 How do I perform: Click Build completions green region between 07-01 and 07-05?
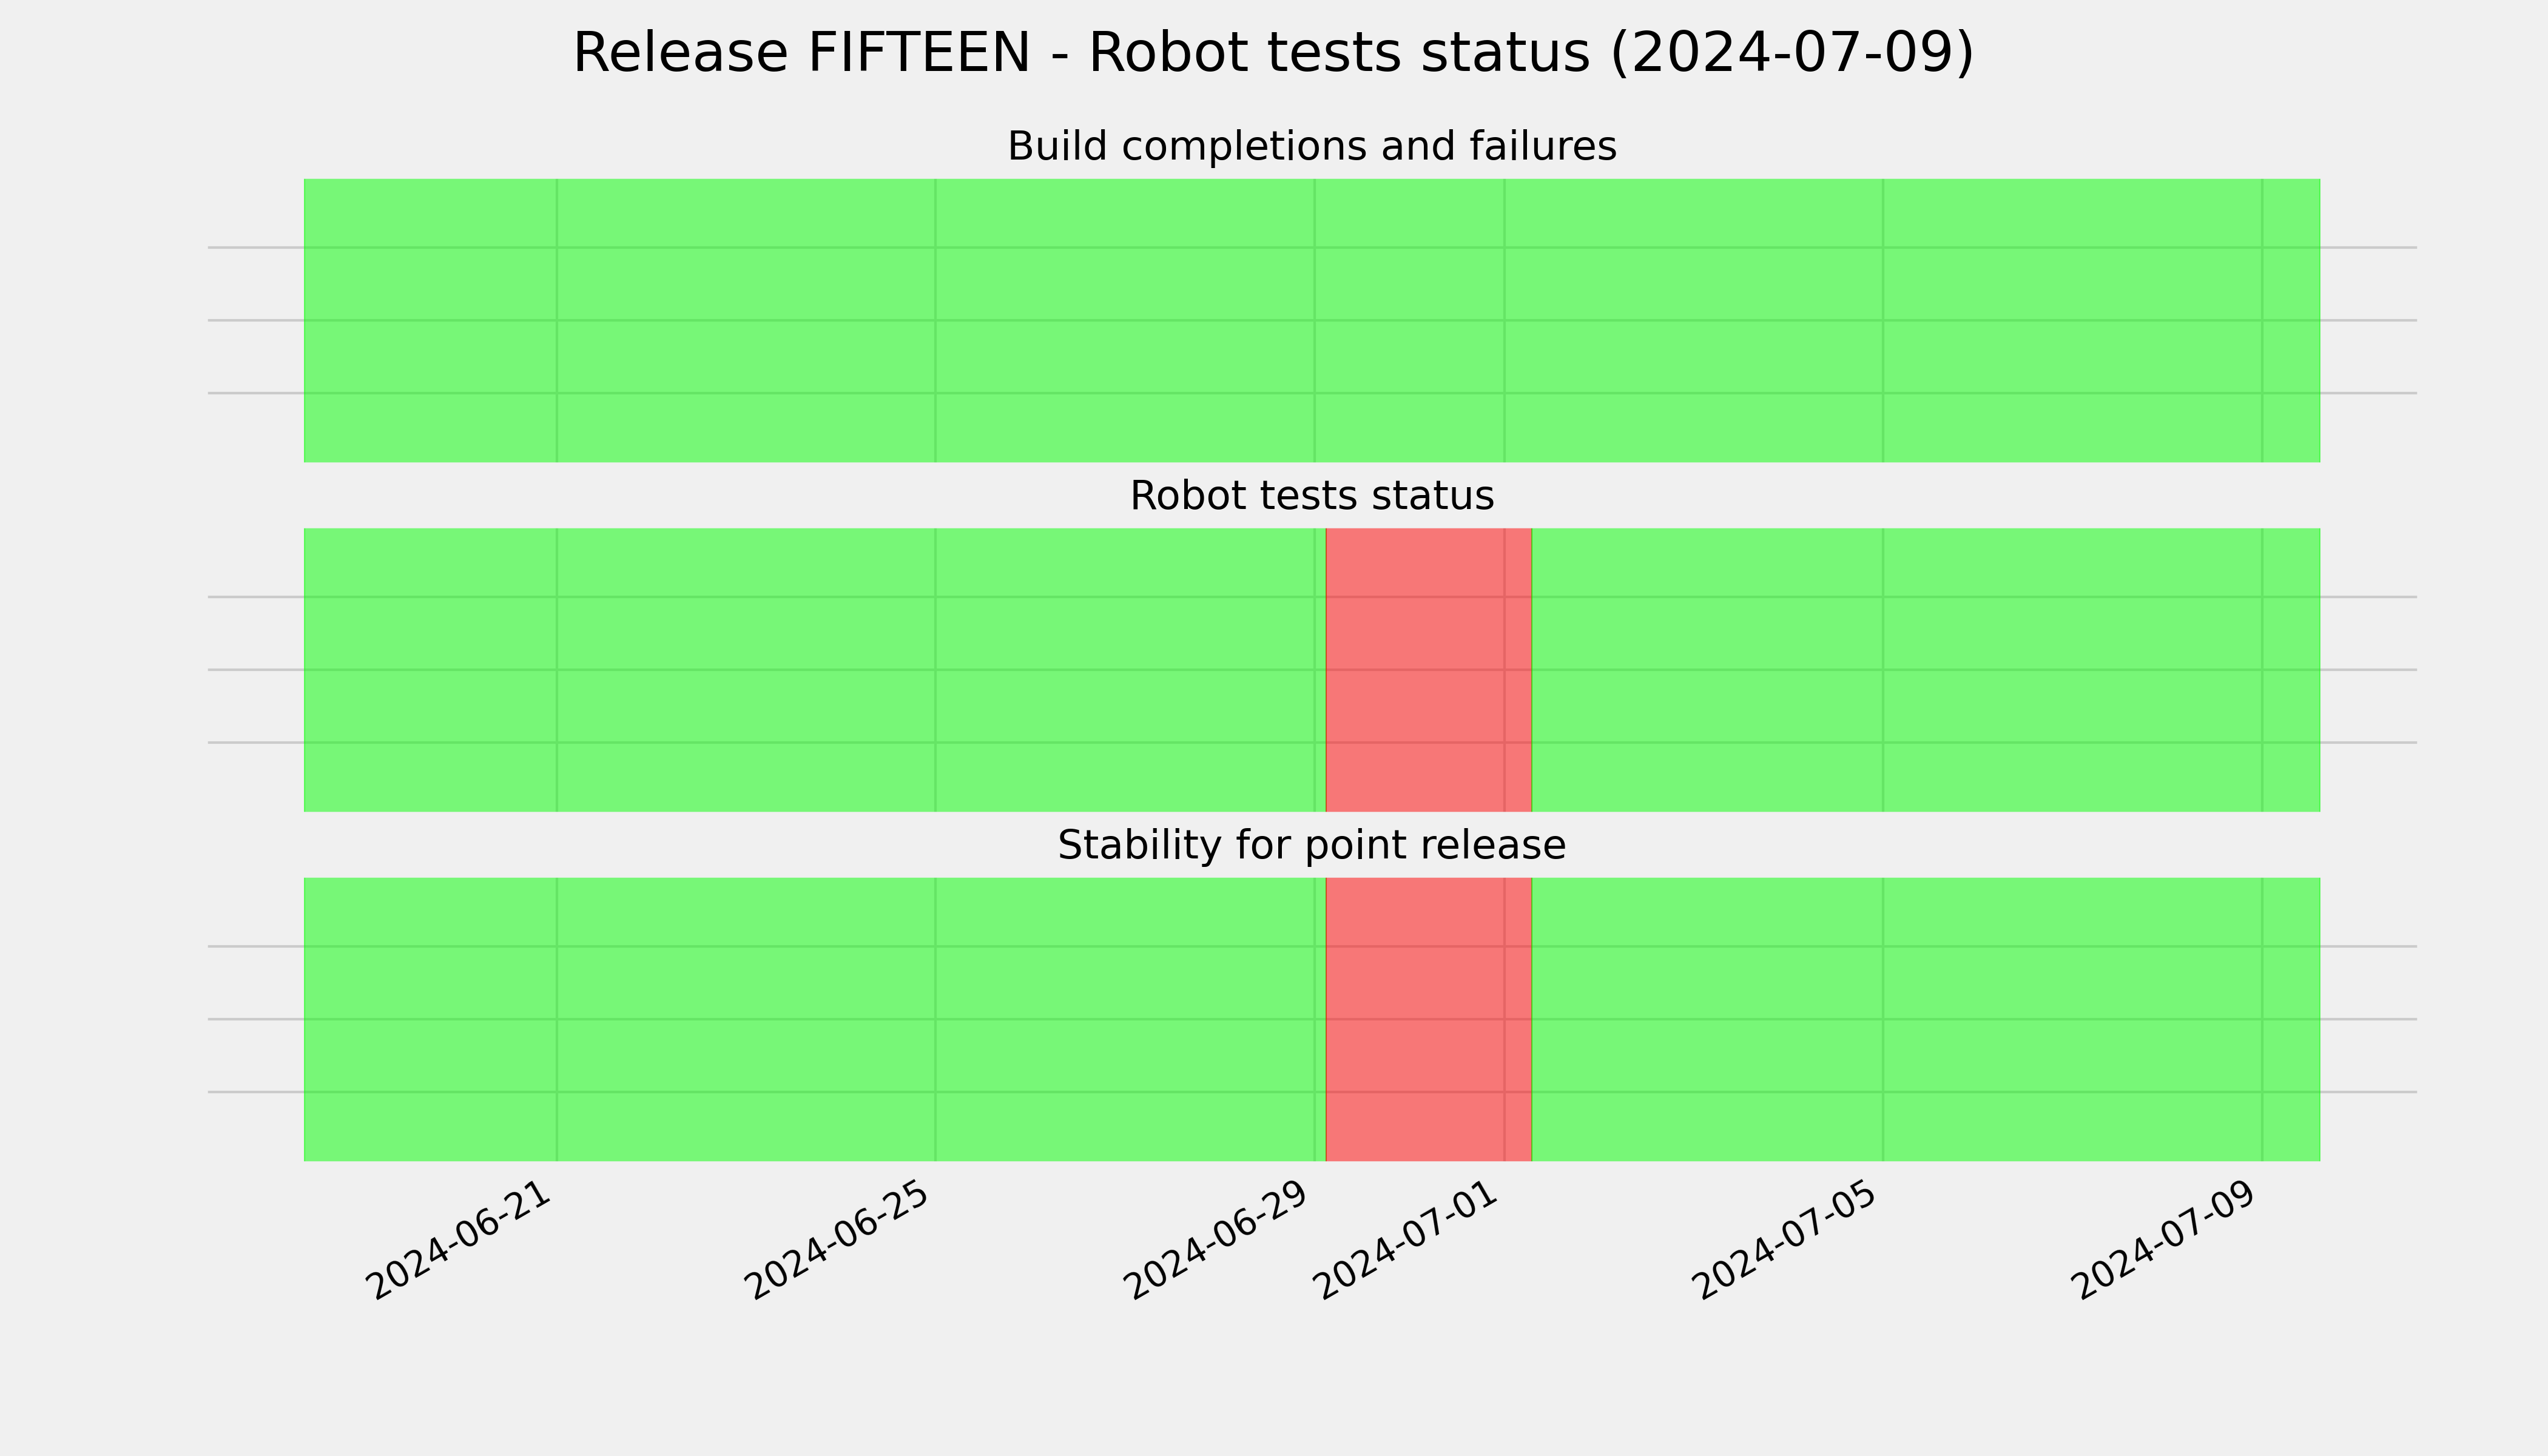point(1693,320)
